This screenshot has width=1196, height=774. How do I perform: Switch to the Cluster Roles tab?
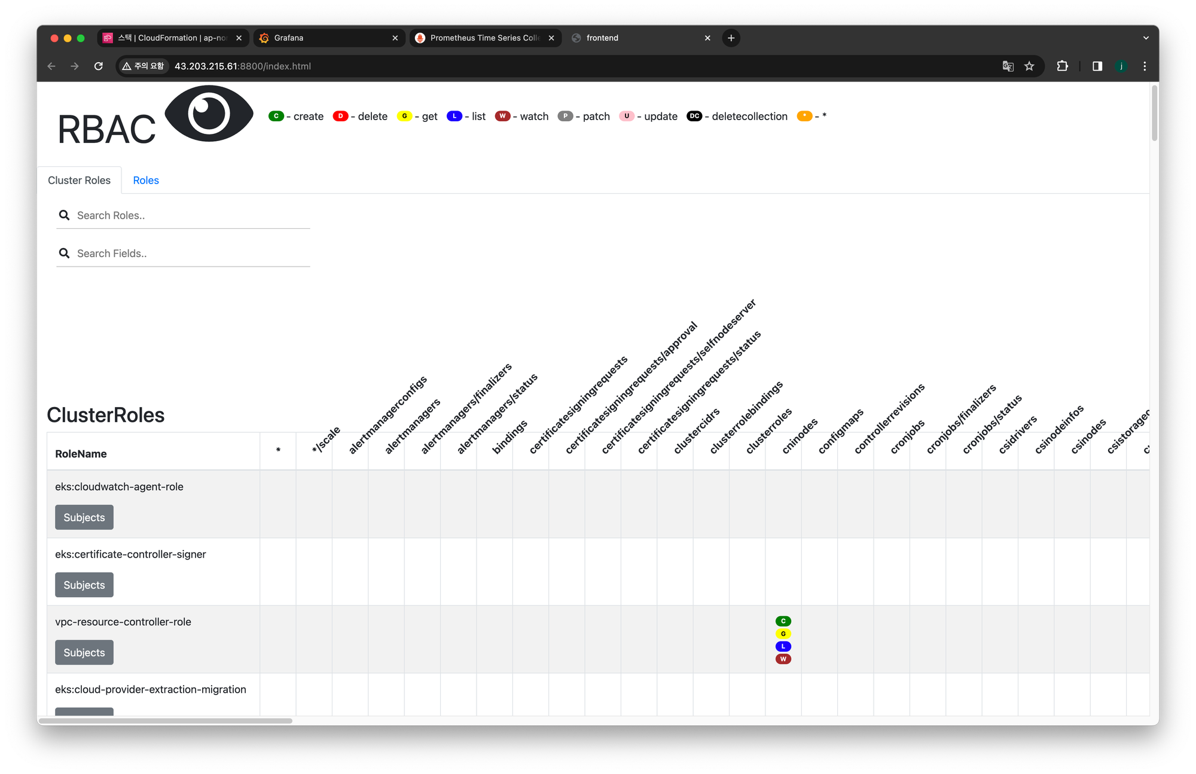[x=79, y=181]
